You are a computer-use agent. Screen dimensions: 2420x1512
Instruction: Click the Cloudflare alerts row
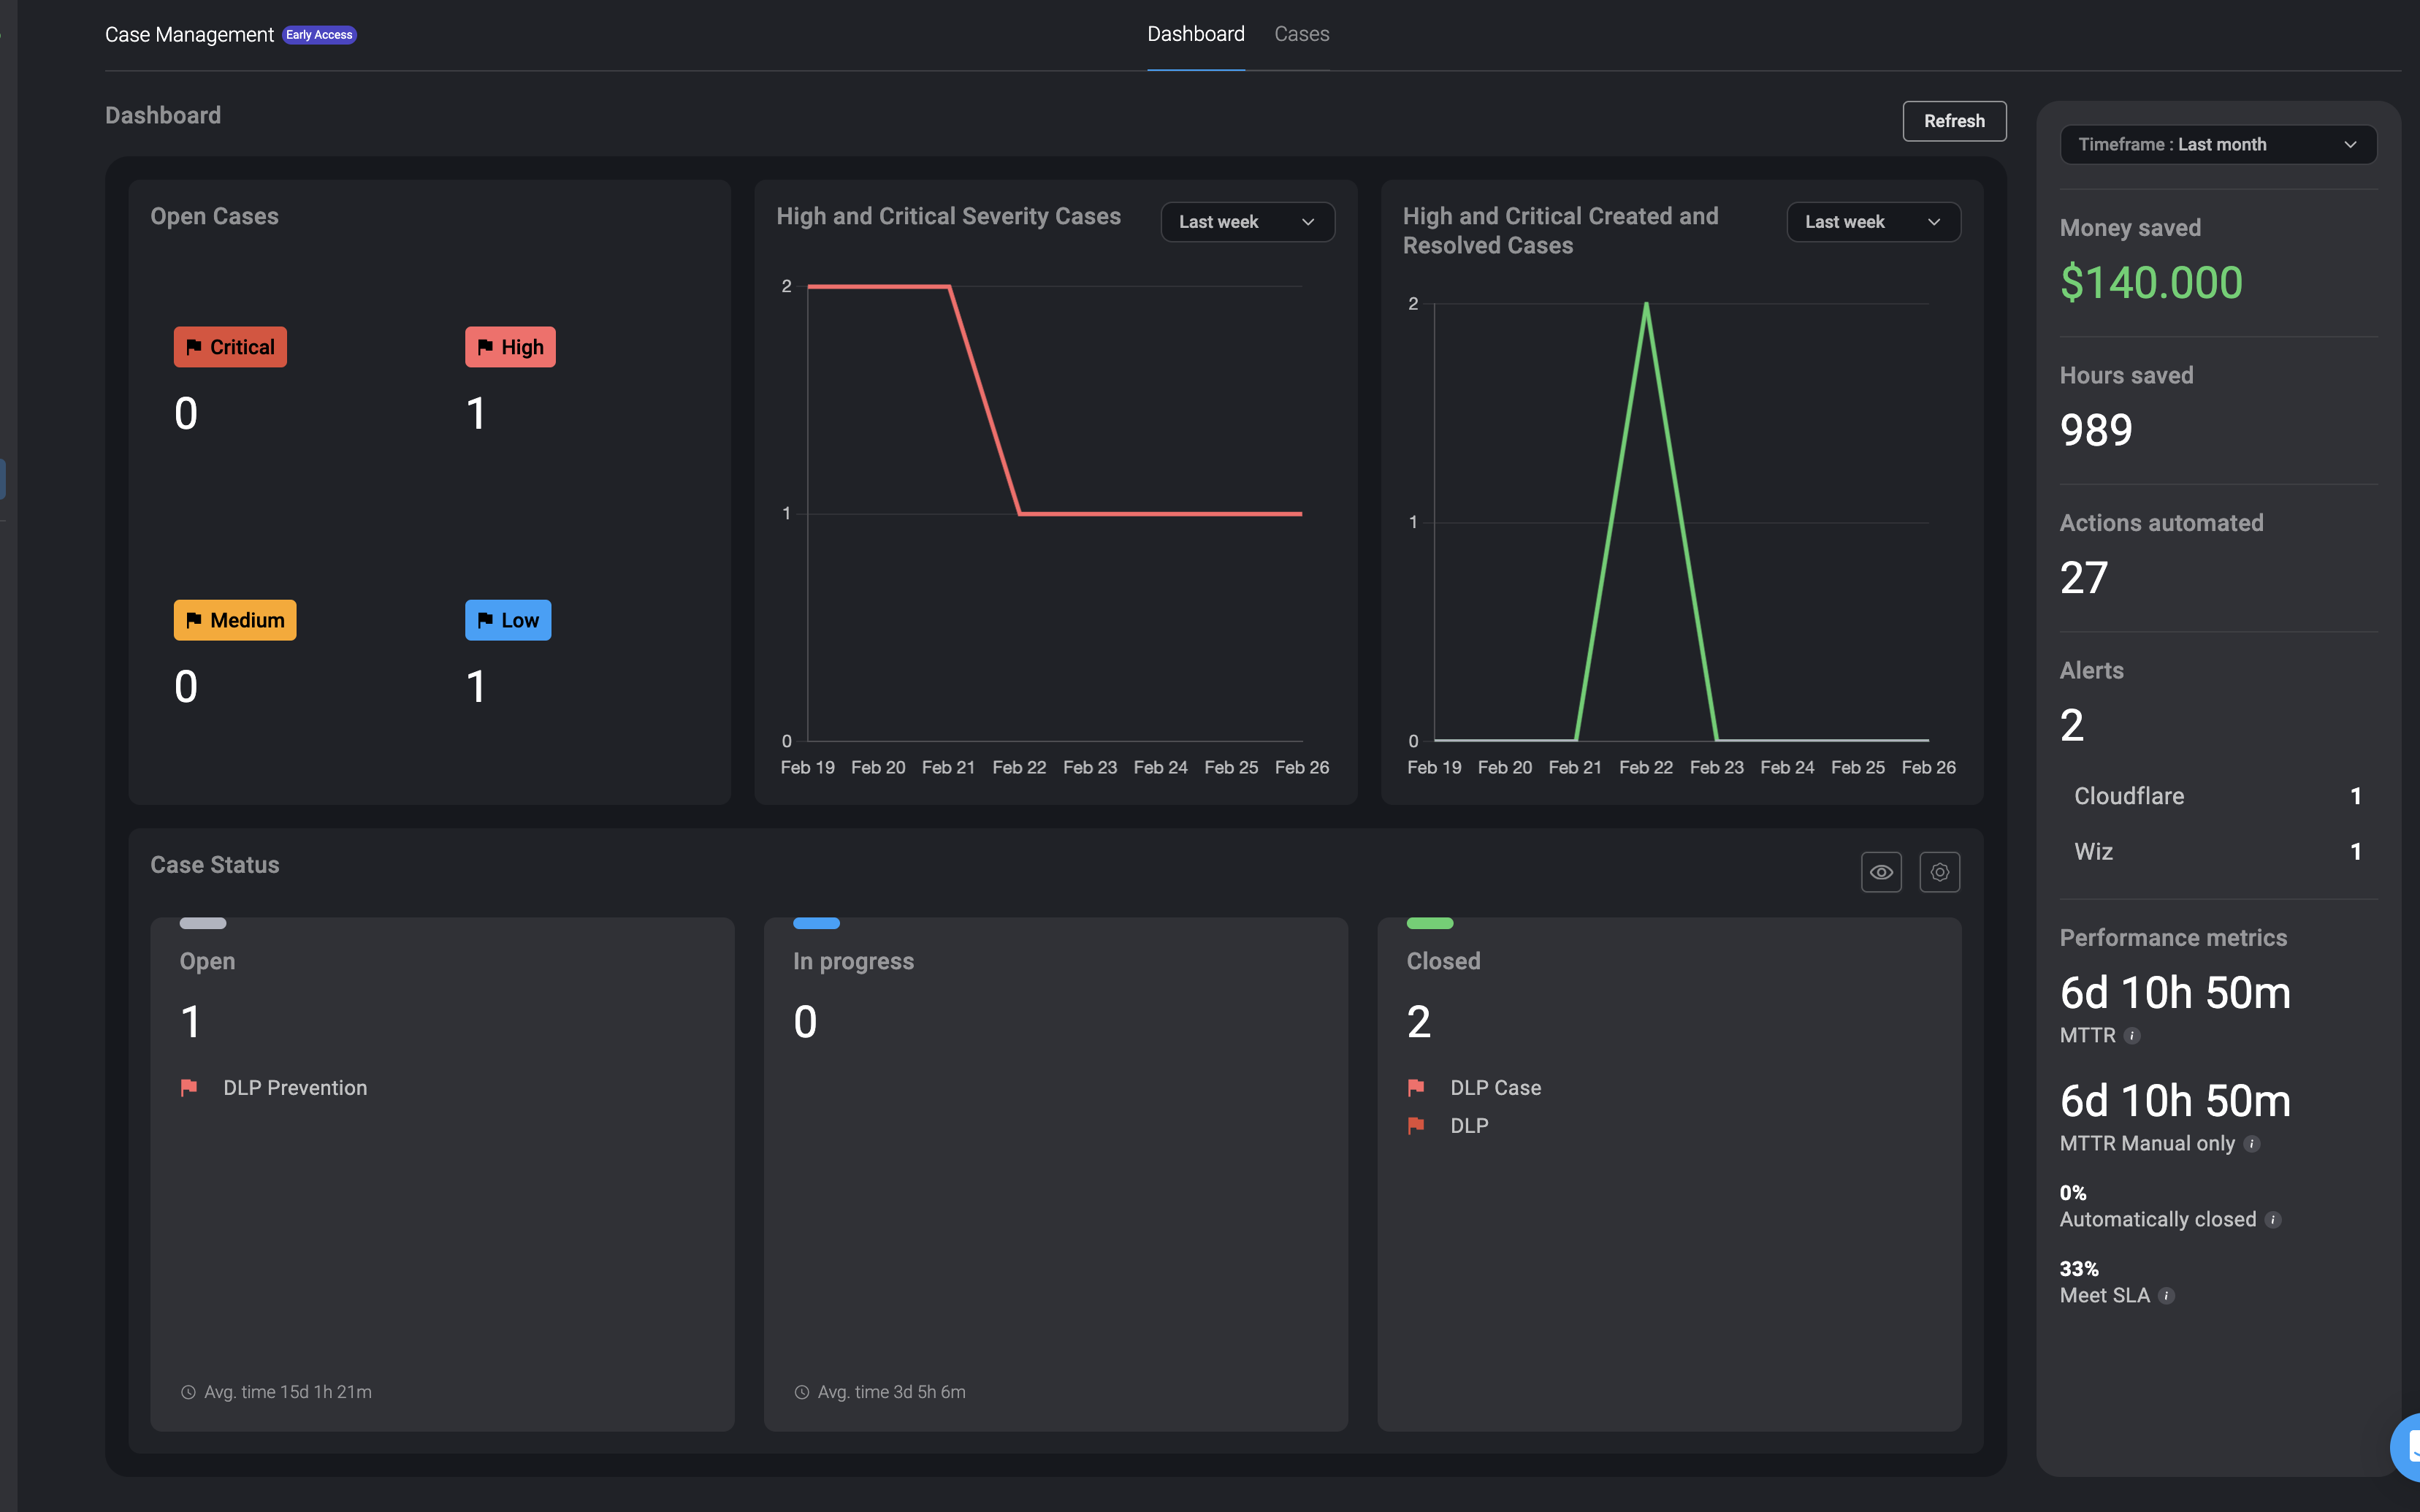(2217, 796)
